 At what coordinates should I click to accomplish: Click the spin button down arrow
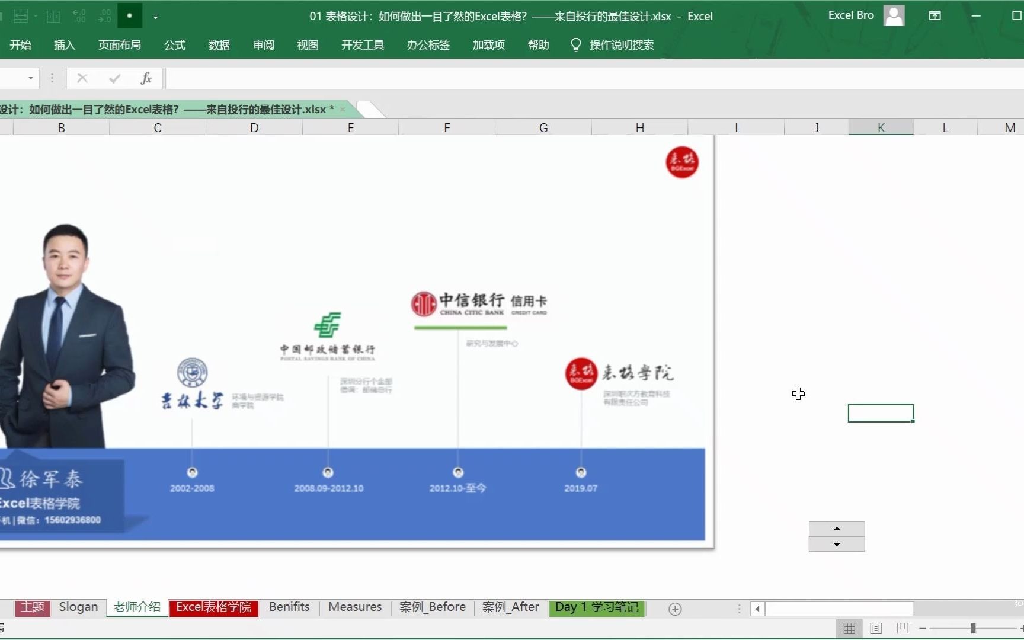pos(837,544)
